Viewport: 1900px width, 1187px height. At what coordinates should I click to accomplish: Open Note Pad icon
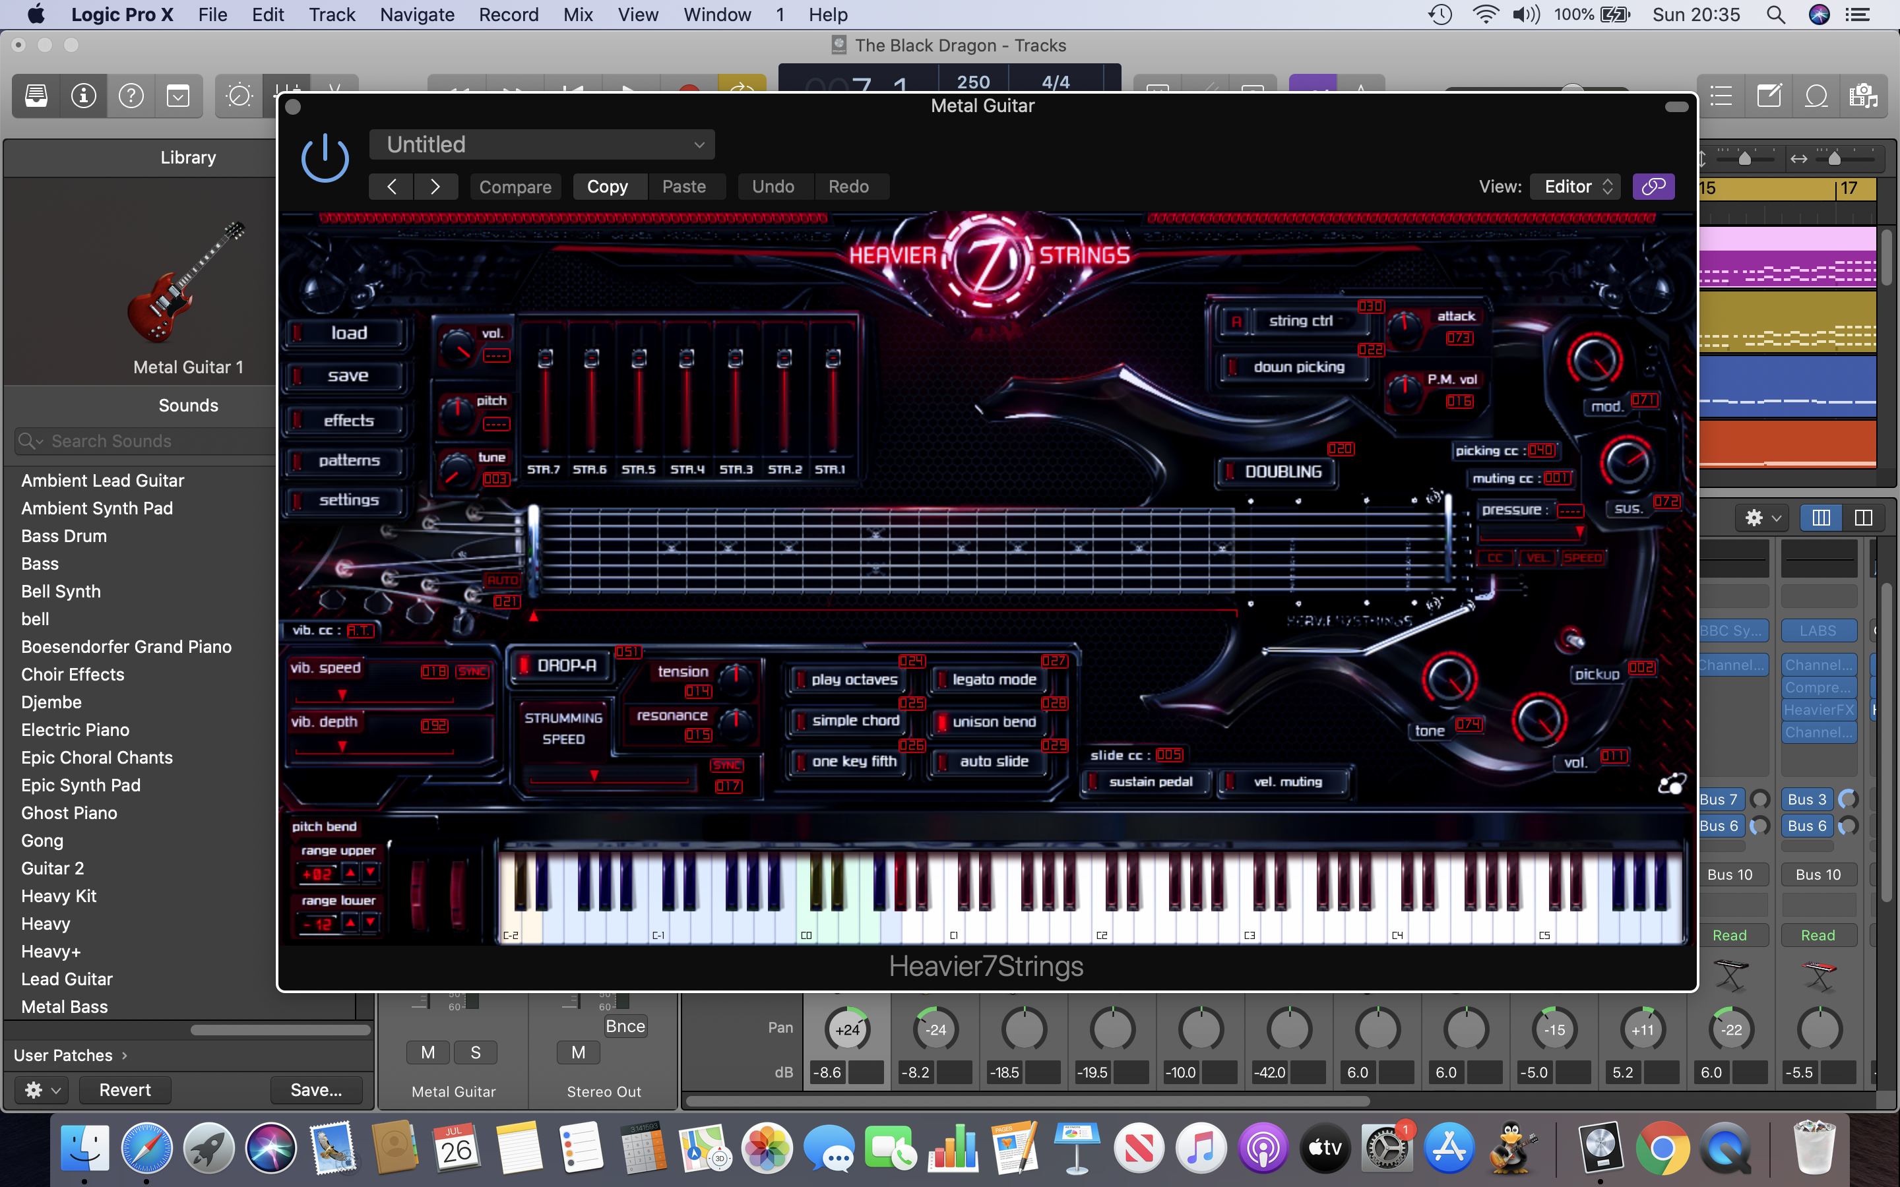[x=1769, y=96]
